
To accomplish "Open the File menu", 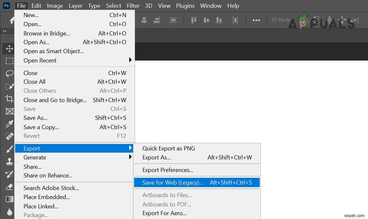I will [21, 5].
